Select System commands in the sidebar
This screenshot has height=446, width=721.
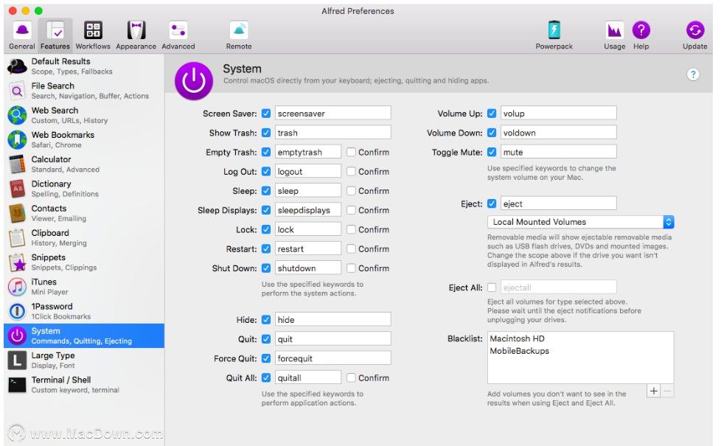pyautogui.click(x=84, y=335)
